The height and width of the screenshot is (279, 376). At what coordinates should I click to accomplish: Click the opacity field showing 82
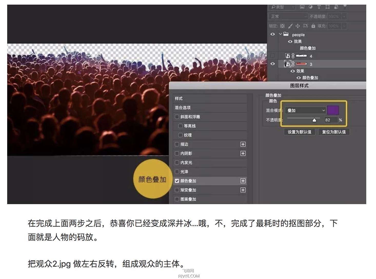point(331,120)
